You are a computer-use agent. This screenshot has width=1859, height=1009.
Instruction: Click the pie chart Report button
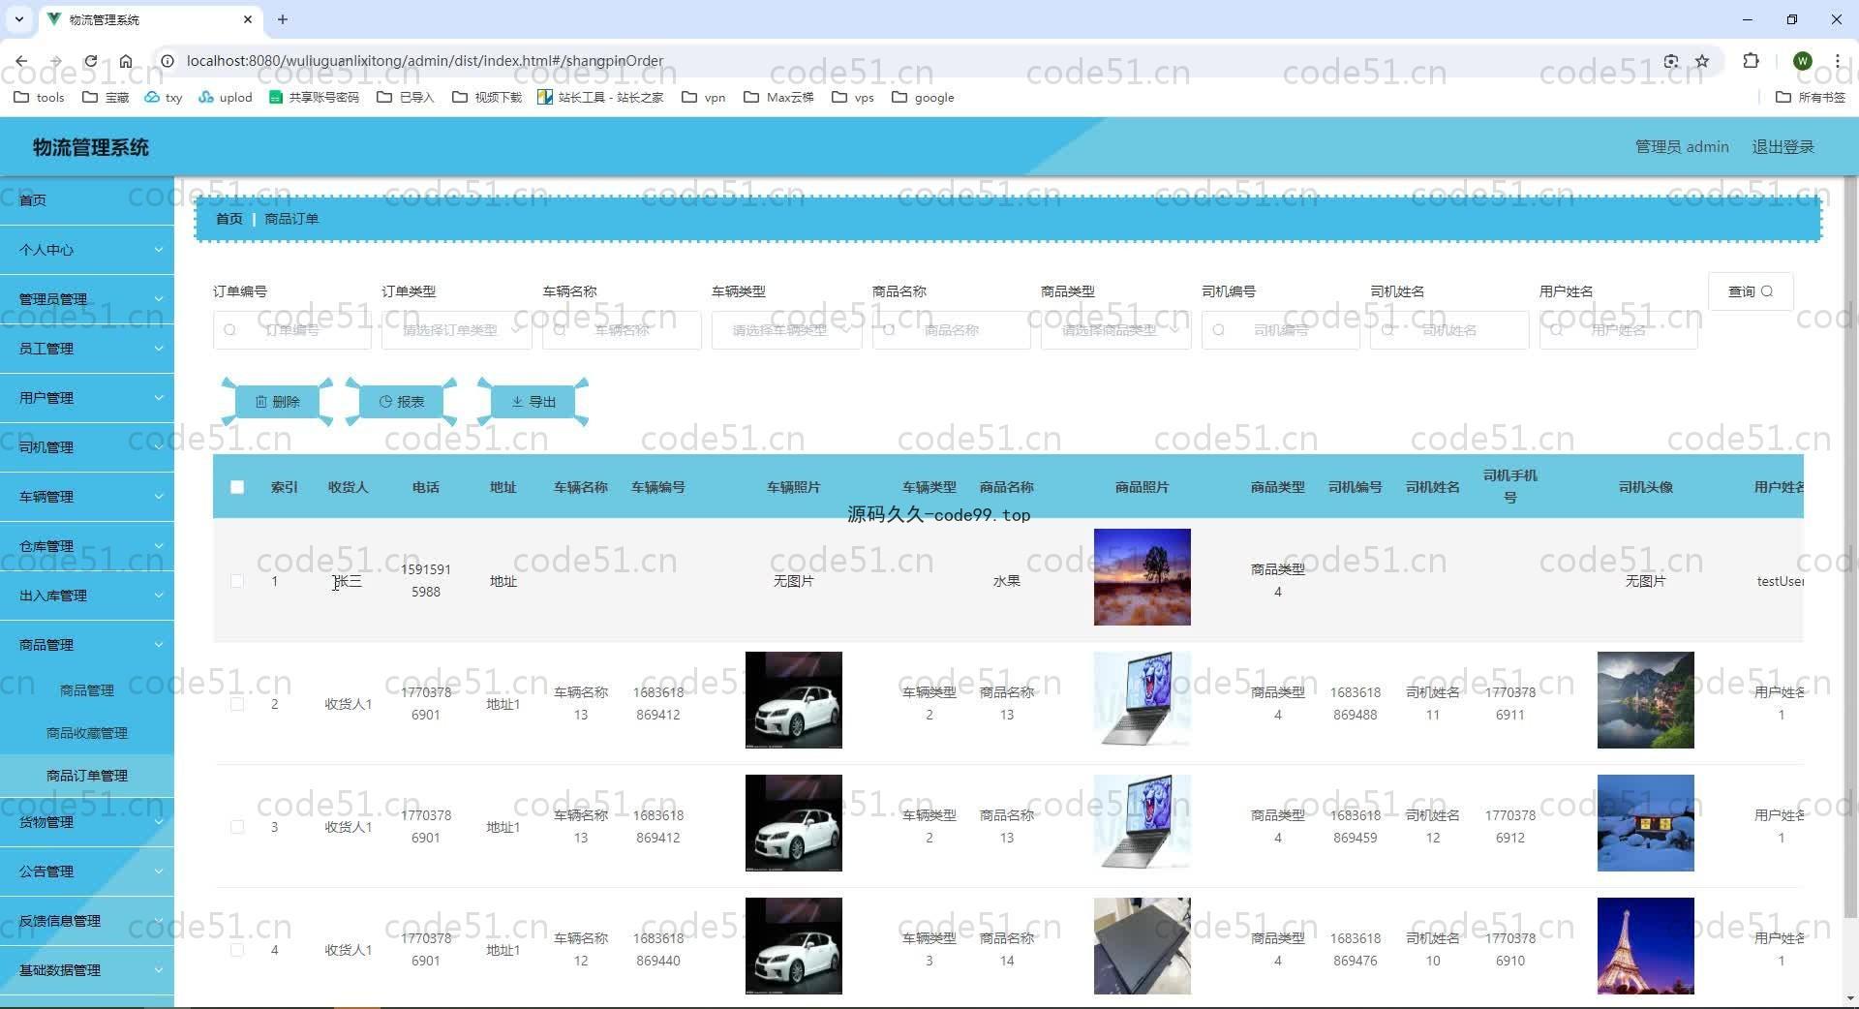(x=401, y=402)
